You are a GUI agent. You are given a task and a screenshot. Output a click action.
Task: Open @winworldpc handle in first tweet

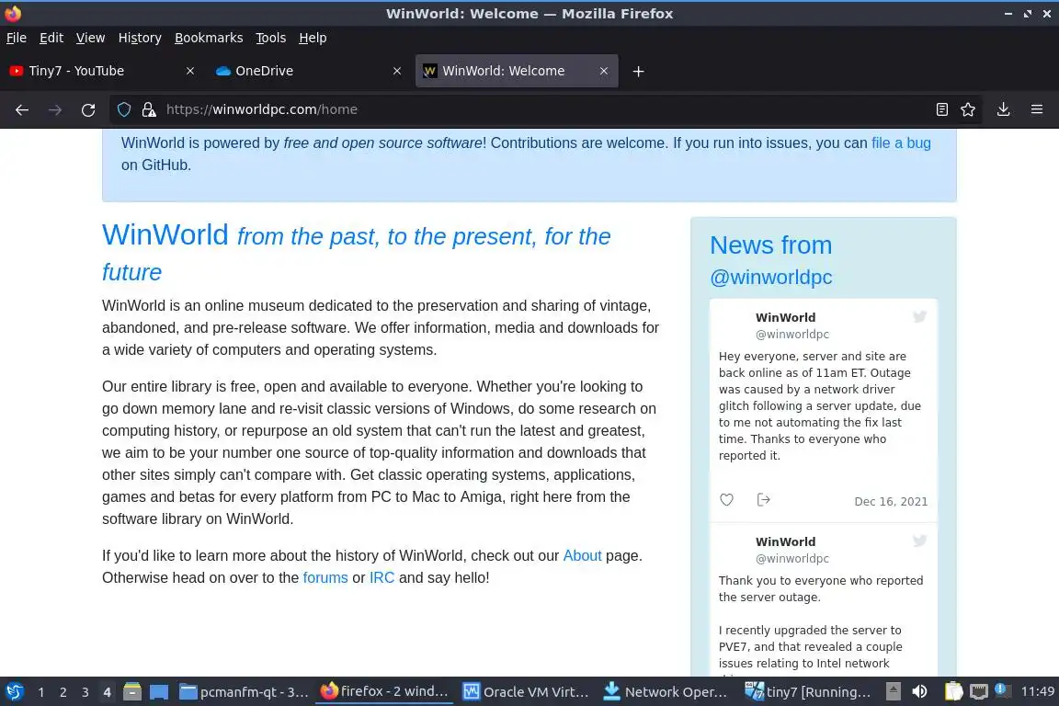(792, 335)
